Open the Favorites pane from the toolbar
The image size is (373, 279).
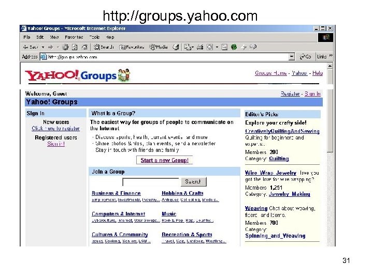coord(132,47)
